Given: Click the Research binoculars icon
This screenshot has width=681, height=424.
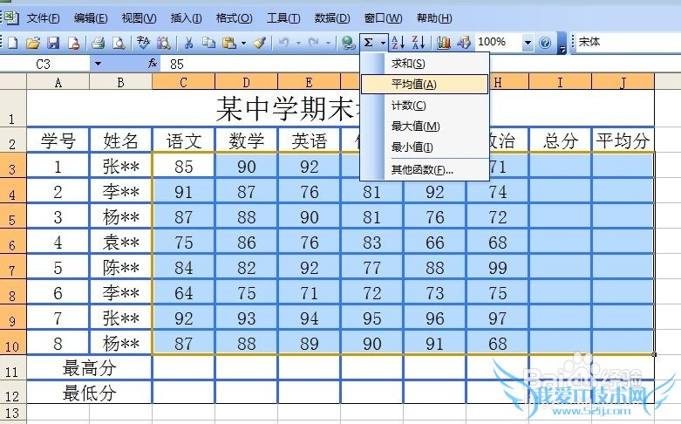Looking at the screenshot, I should click(x=163, y=43).
